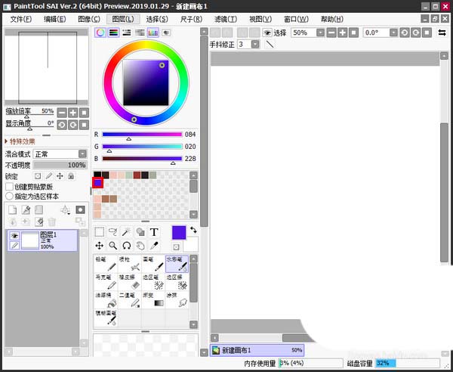Choose the 画笔 brush tool

coord(153,264)
